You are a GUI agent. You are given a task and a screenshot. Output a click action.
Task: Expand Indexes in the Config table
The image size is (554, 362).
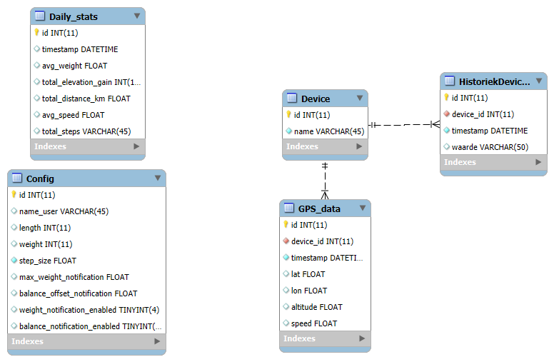tap(157, 341)
